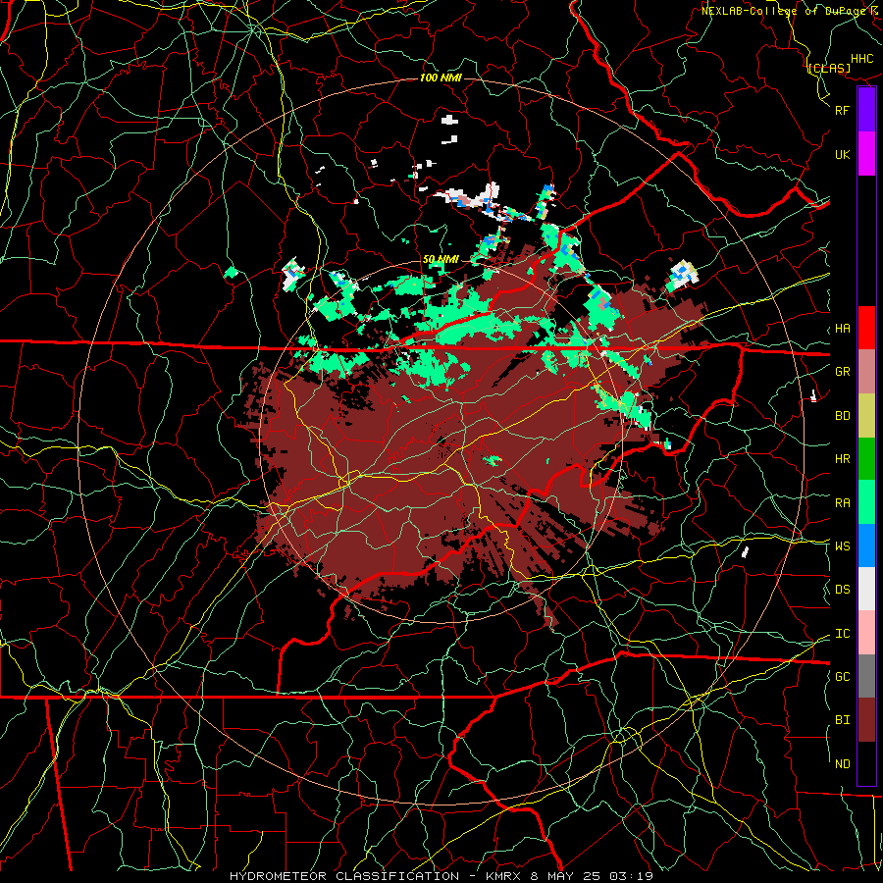
Task: Click the HR legend label
Action: point(842,459)
